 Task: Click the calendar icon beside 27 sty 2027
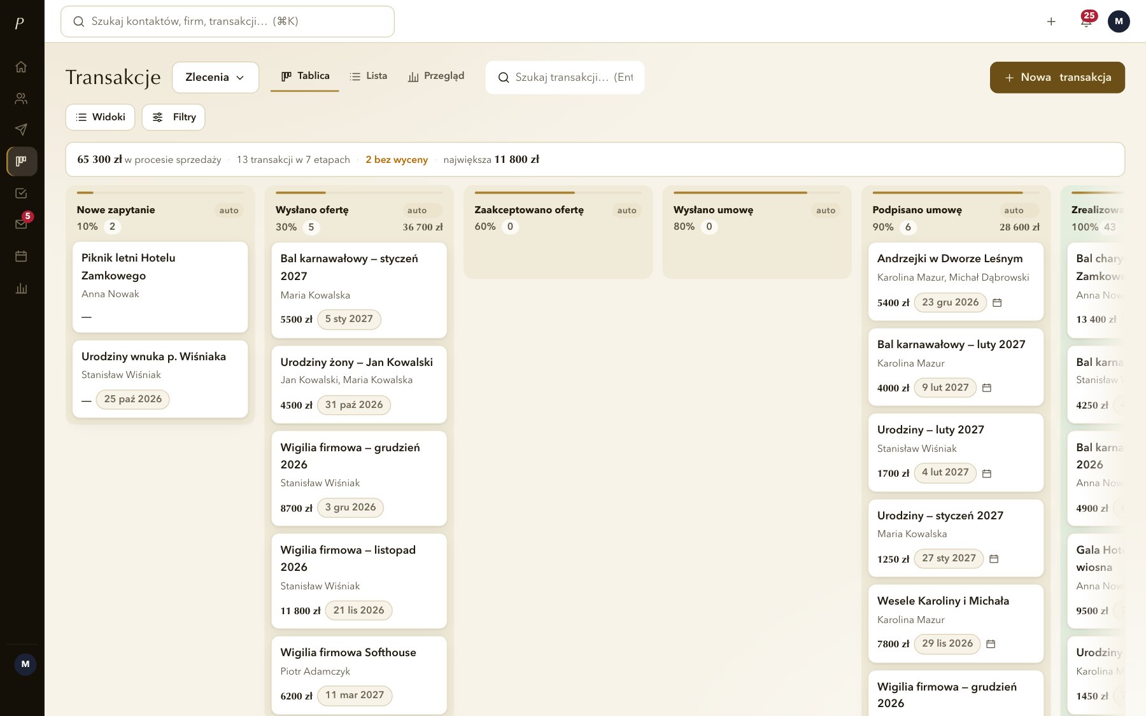point(994,559)
